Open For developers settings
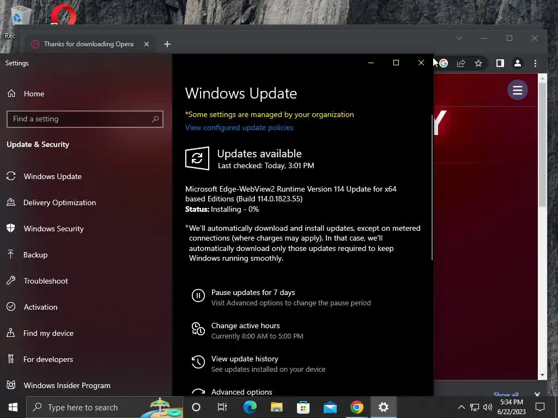This screenshot has height=418, width=558. [48, 359]
